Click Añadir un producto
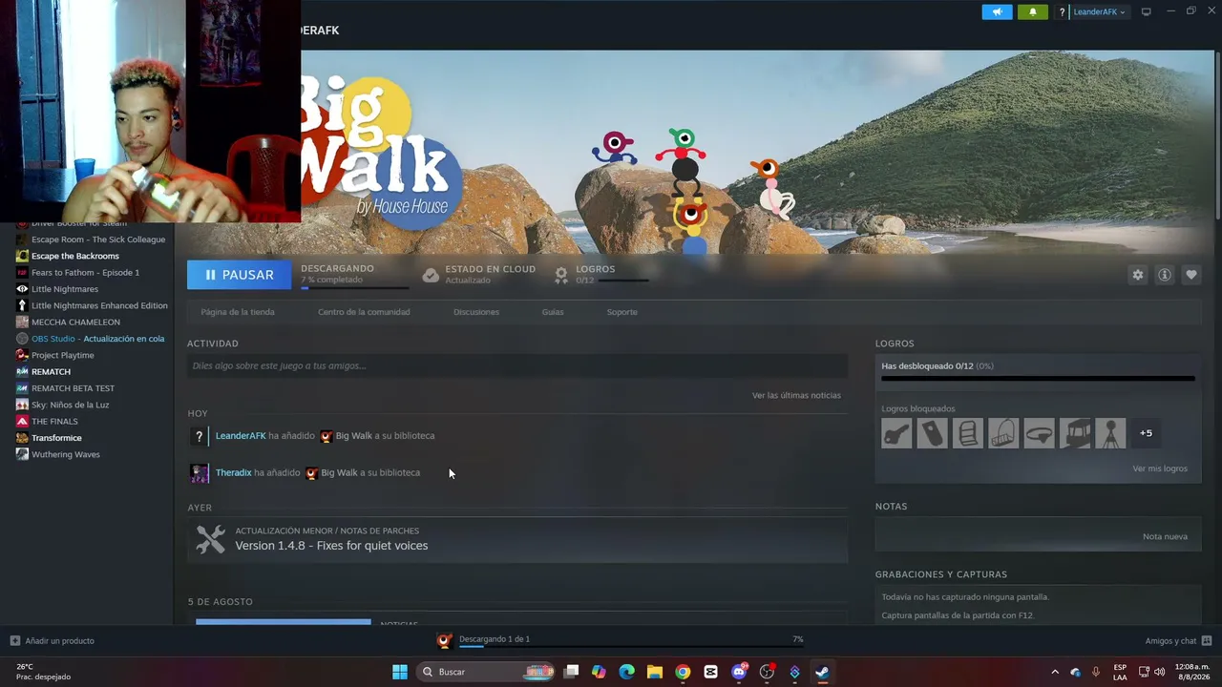This screenshot has width=1222, height=687. click(x=59, y=640)
